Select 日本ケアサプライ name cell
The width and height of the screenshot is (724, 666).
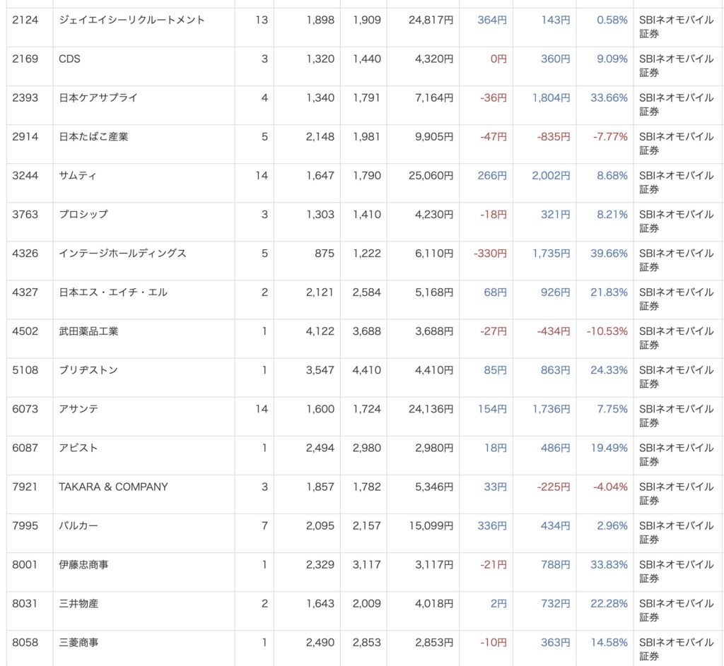pos(98,97)
